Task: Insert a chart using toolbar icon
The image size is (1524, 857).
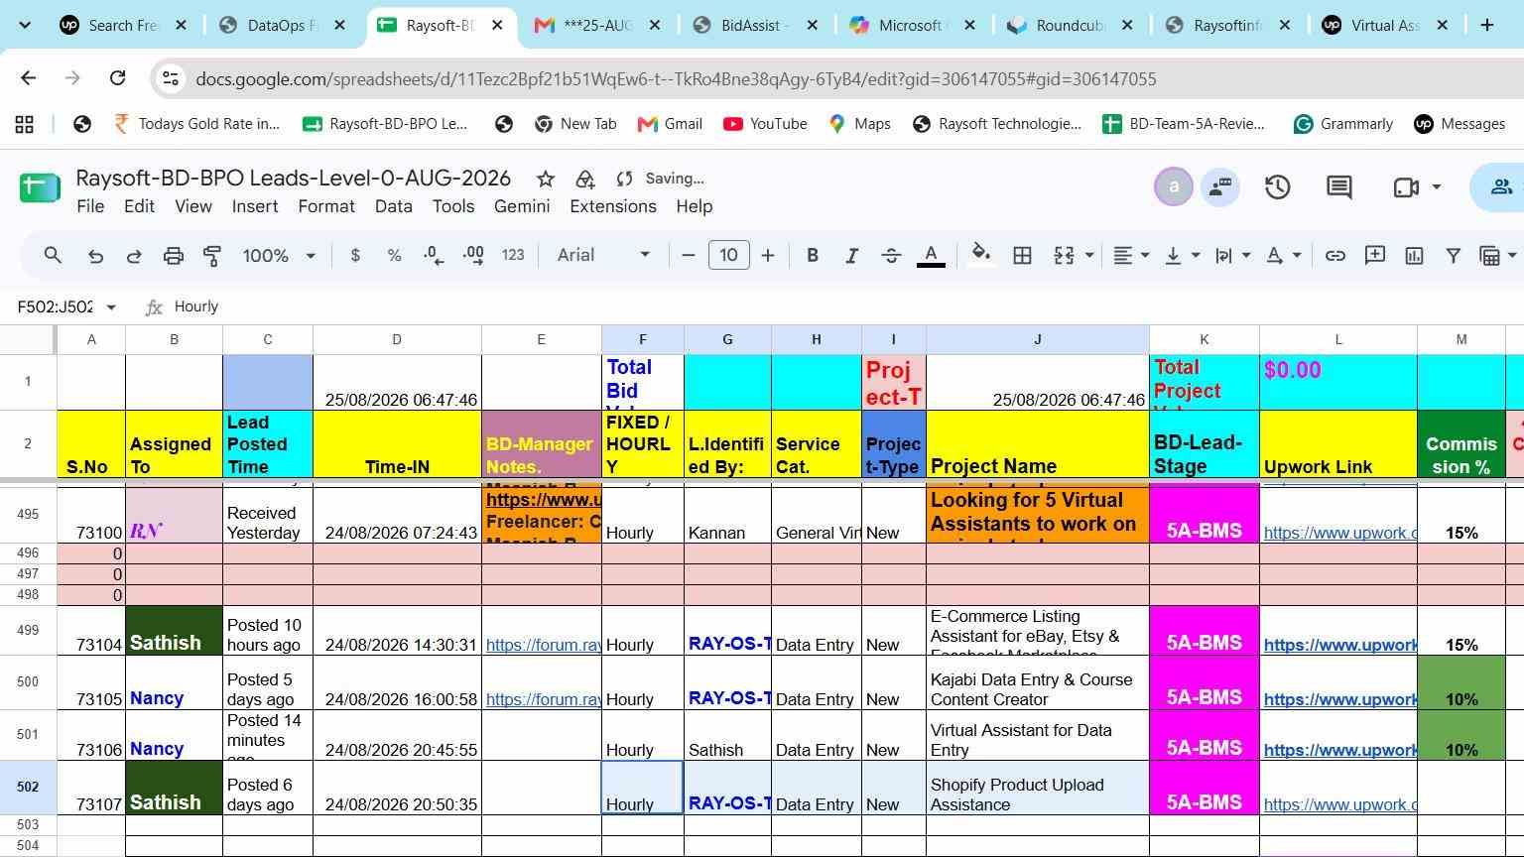Action: [x=1414, y=256]
